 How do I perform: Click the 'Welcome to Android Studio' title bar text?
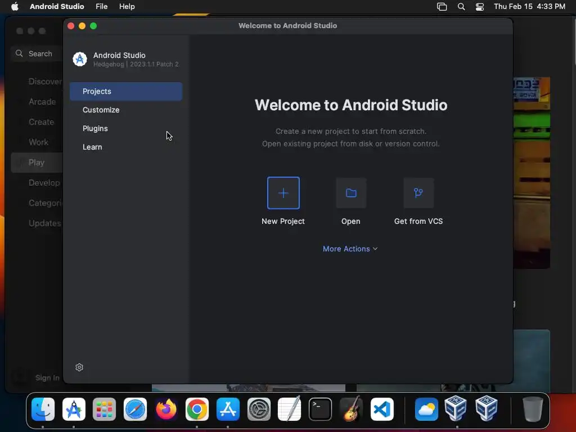287,26
